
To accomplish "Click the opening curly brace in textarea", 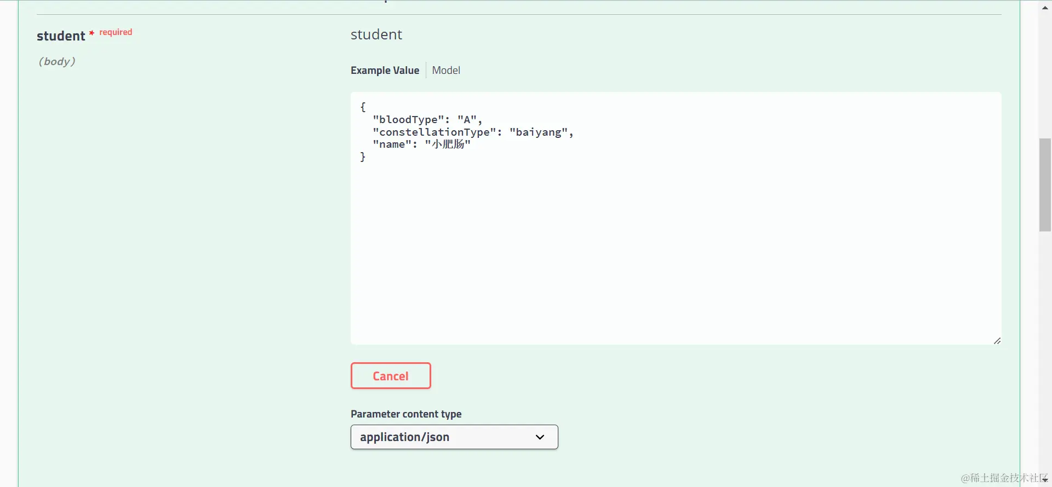I will (x=363, y=107).
